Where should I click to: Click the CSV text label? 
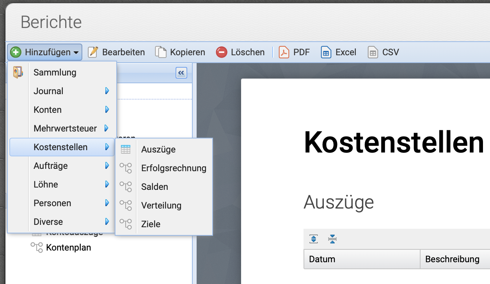[391, 52]
